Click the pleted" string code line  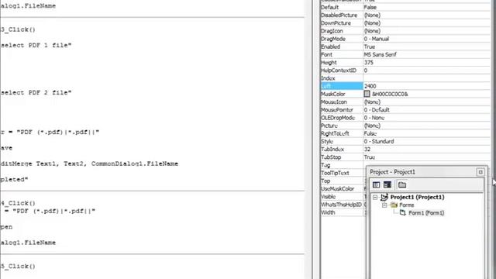[x=14, y=179]
